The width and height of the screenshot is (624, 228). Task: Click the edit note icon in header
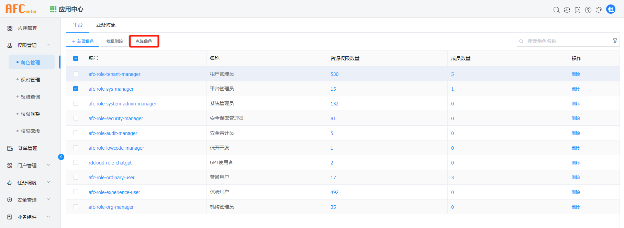click(x=578, y=10)
